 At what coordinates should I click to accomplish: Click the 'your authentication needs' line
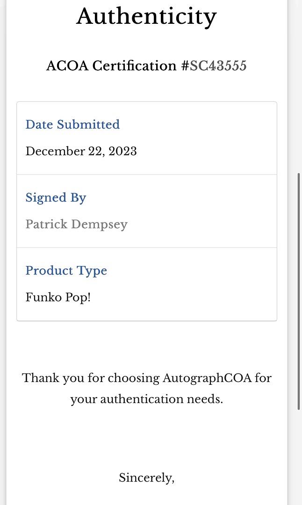coord(146,399)
